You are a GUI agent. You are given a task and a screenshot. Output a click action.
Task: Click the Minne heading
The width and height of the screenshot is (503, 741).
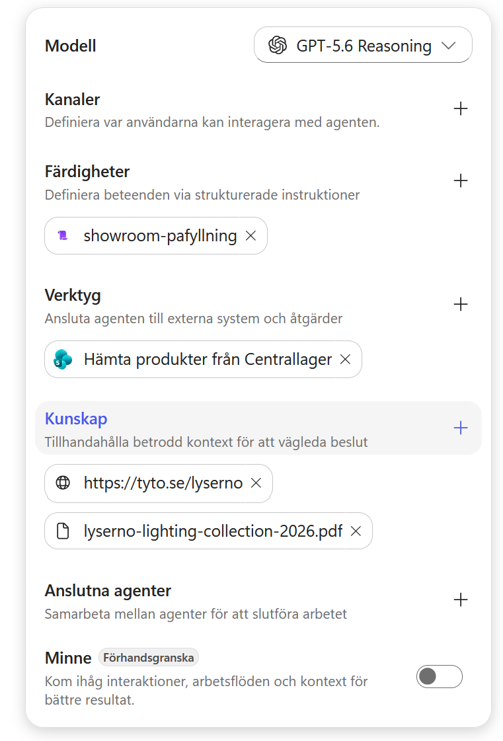68,658
